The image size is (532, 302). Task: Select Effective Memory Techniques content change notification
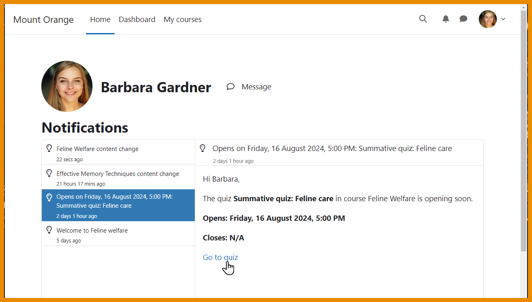[118, 174]
